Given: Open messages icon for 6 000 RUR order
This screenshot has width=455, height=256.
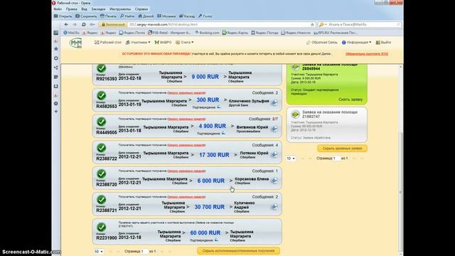Looking at the screenshot, I should tap(274, 181).
